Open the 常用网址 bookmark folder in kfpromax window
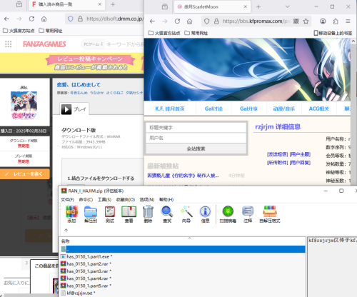357x297 pixels. tap(196, 33)
